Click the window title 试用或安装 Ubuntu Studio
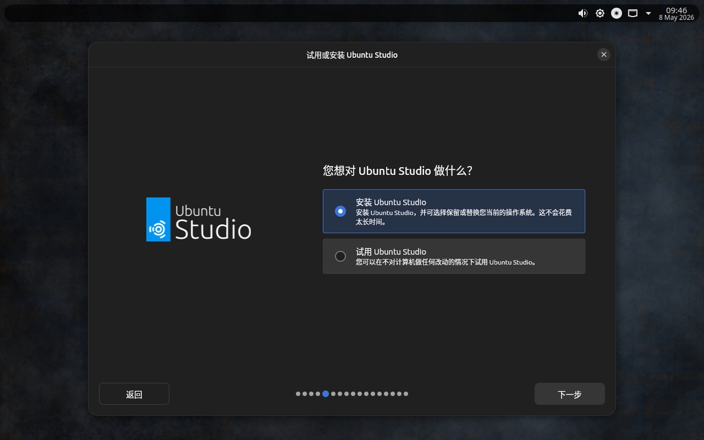Viewport: 704px width, 440px height. point(352,55)
